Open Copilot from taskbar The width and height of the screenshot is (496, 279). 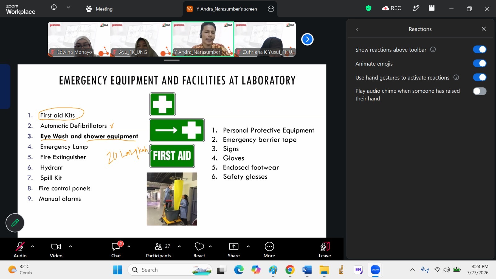(x=256, y=270)
